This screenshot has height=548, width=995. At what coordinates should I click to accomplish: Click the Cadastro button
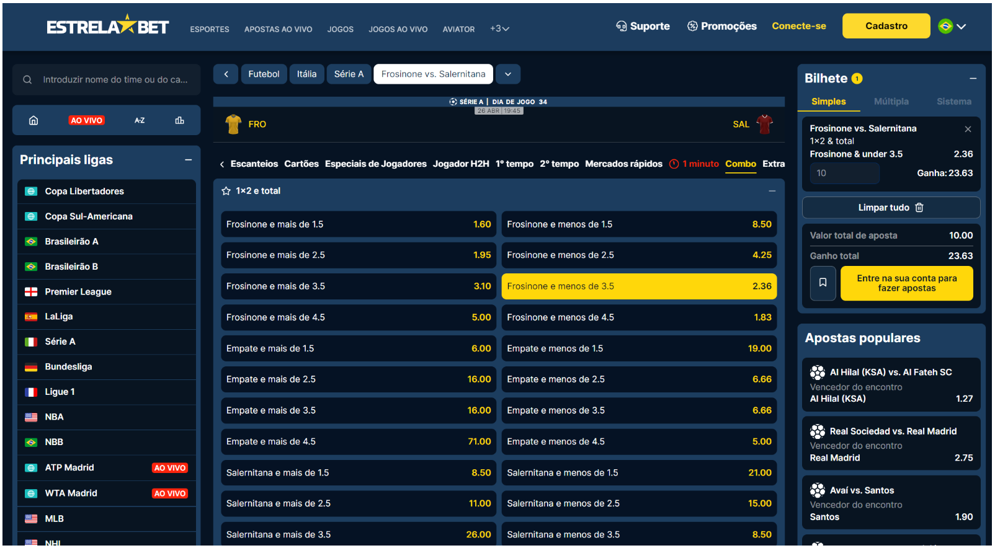pyautogui.click(x=886, y=26)
